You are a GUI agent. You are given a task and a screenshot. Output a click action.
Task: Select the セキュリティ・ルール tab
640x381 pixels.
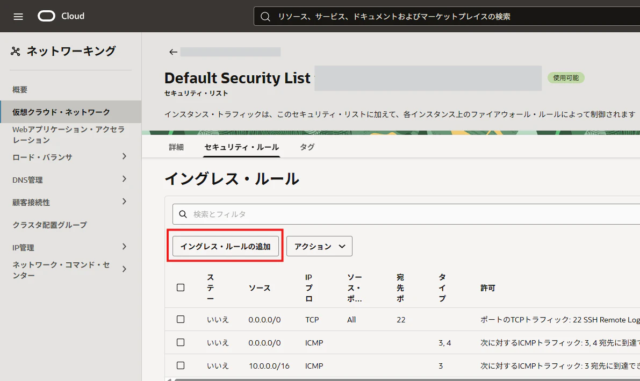pos(242,147)
